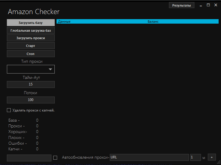The width and height of the screenshot is (221, 165).
Task: Click the Старт button
Action: (x=31, y=46)
